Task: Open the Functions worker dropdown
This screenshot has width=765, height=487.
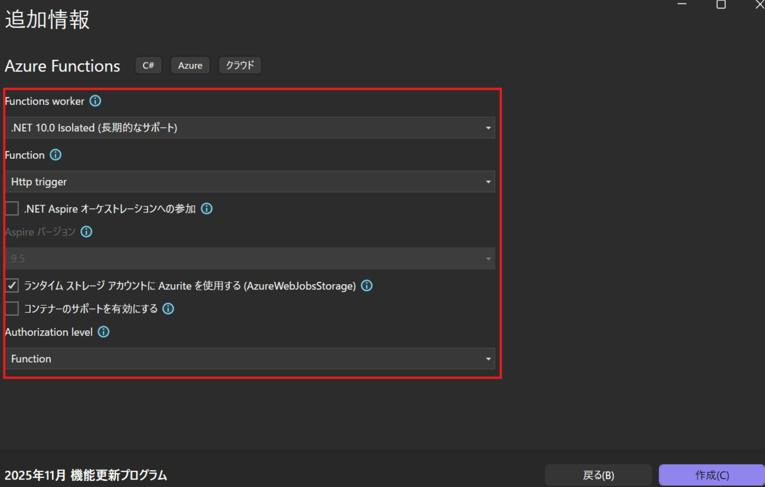Action: coord(250,128)
